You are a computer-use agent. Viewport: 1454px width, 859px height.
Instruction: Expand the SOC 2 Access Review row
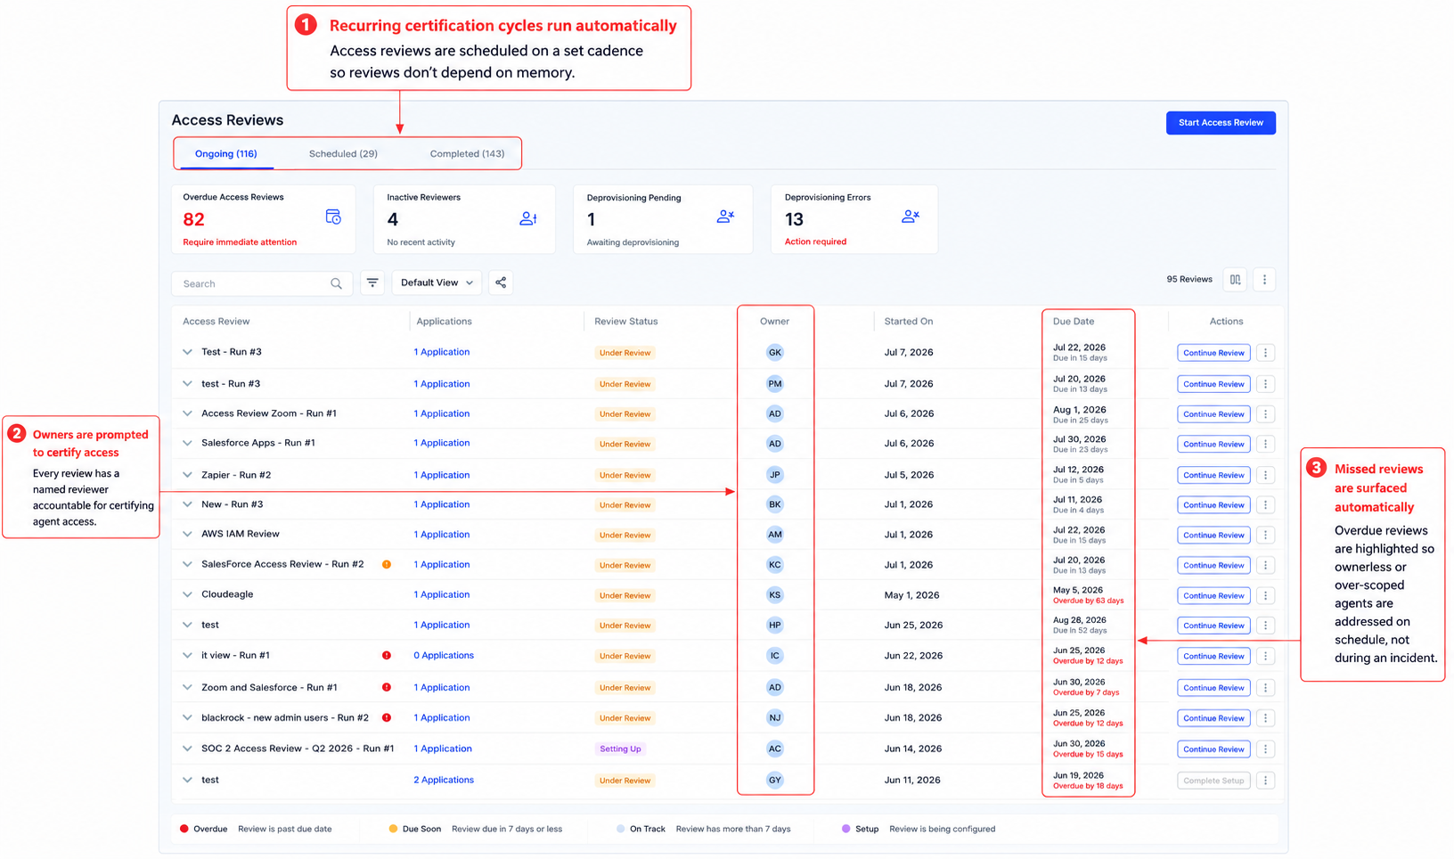tap(187, 749)
